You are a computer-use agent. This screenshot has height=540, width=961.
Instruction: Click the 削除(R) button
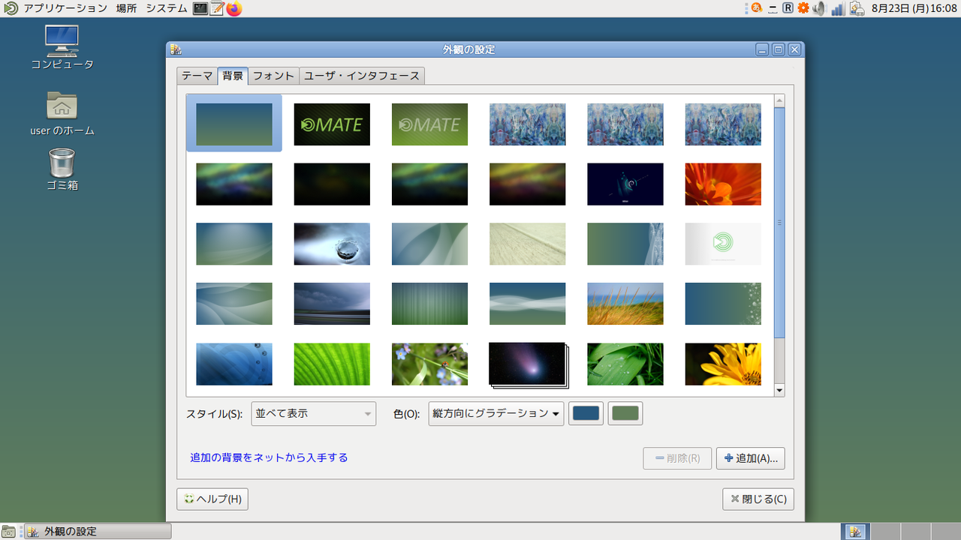point(677,458)
